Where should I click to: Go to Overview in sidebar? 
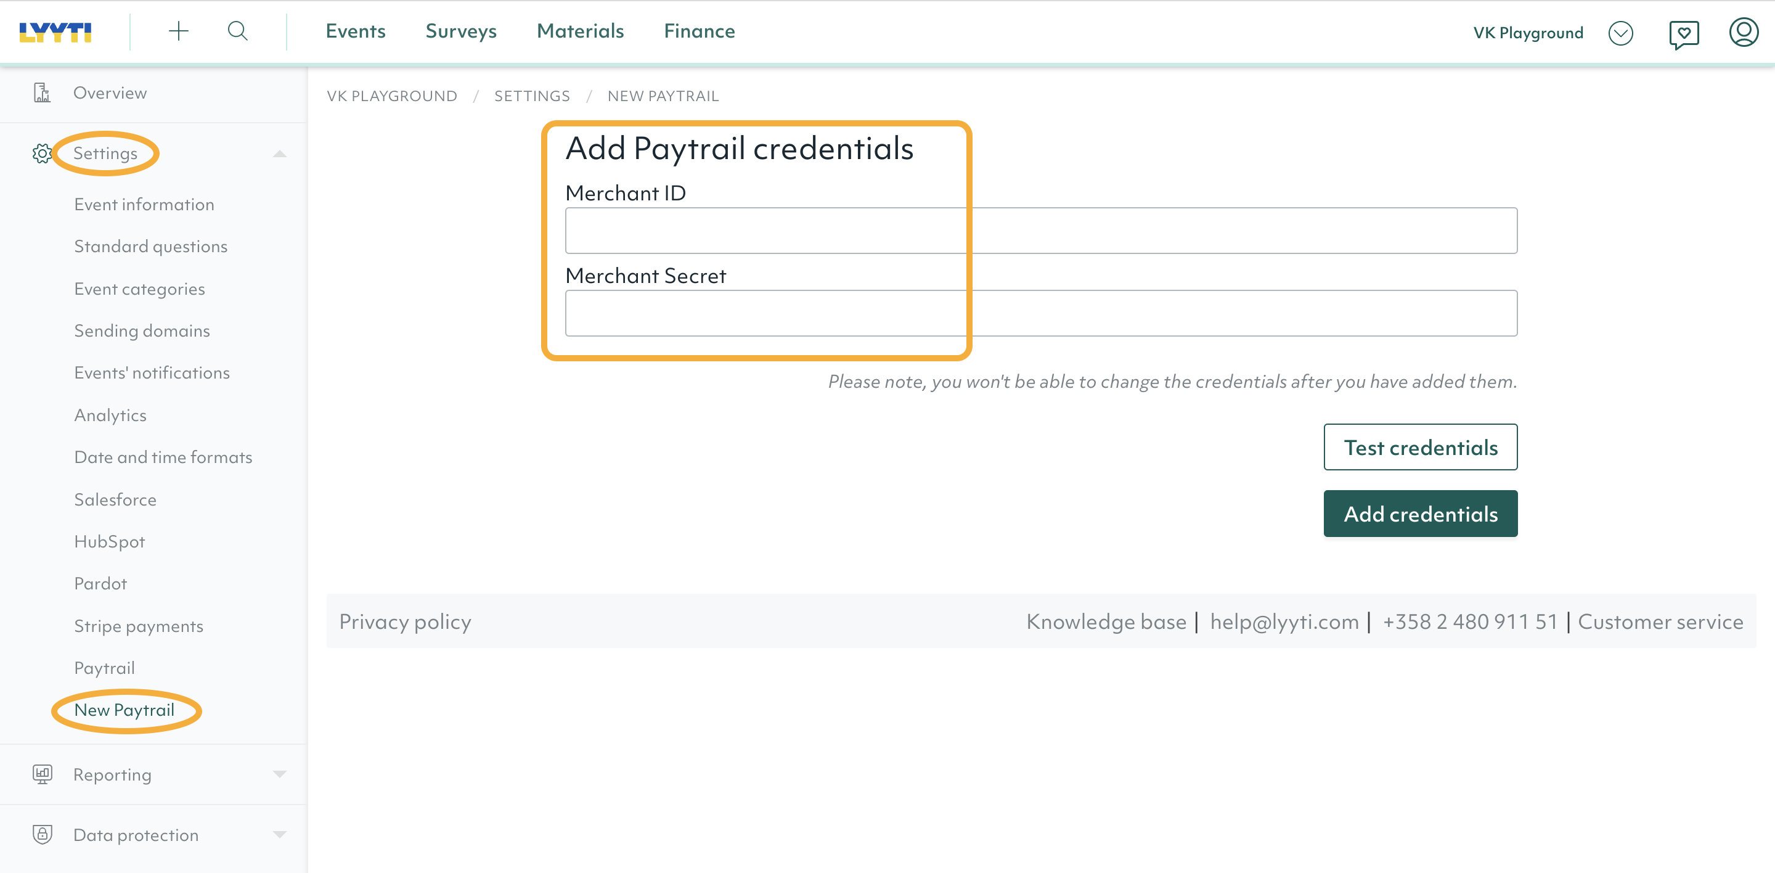coord(110,93)
